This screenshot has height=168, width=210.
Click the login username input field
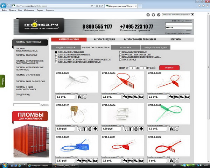click(x=179, y=24)
